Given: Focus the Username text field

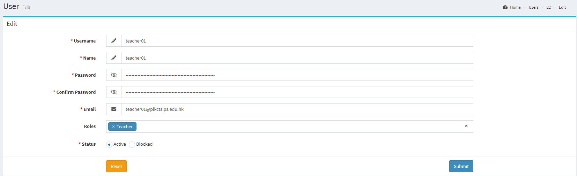Looking at the screenshot, I should pos(297,41).
